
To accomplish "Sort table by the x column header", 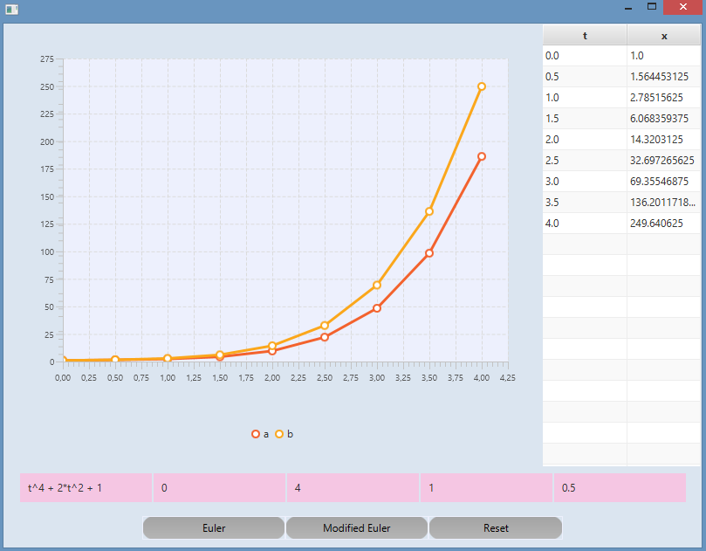I will [664, 35].
